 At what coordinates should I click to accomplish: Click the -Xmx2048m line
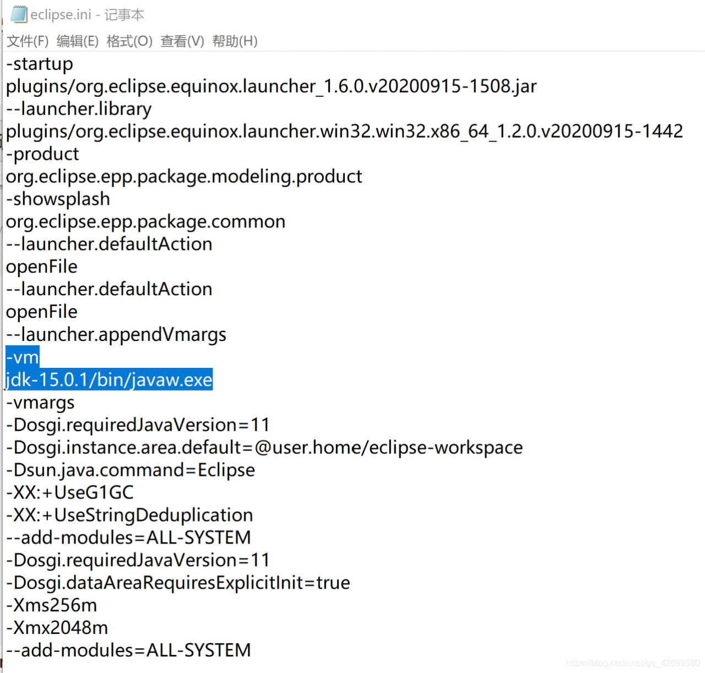click(x=57, y=628)
